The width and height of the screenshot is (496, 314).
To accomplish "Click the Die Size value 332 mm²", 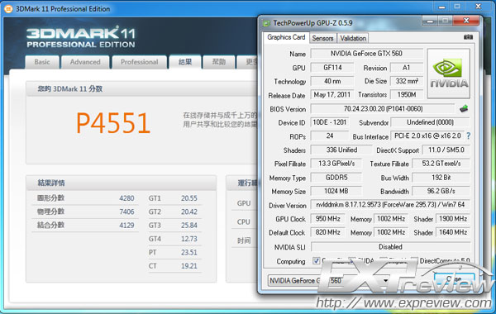I will pyautogui.click(x=407, y=81).
